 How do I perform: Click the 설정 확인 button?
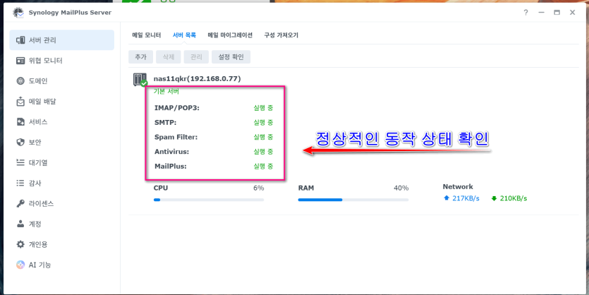(231, 57)
